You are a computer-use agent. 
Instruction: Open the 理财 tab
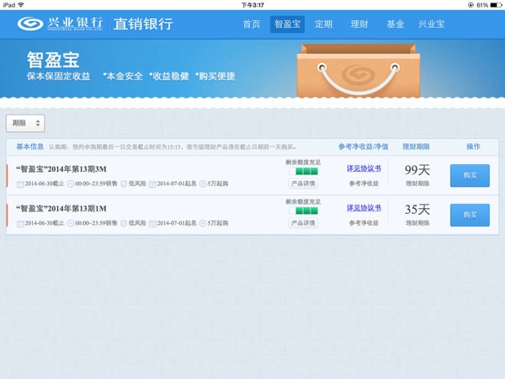click(359, 24)
